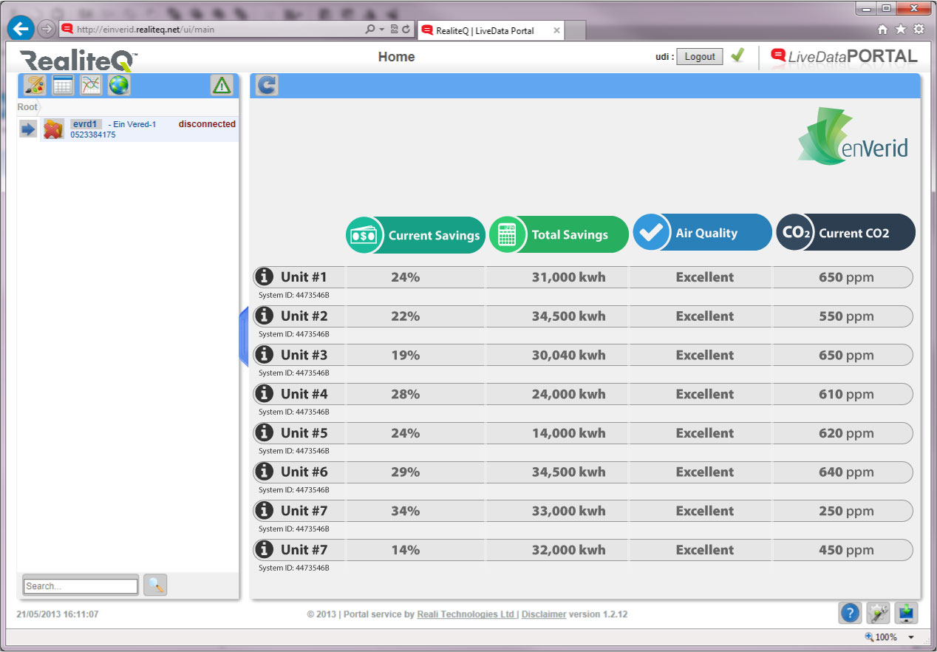Click the 450 ppm CO2 value
Screen dimensions: 937x652
coord(846,549)
